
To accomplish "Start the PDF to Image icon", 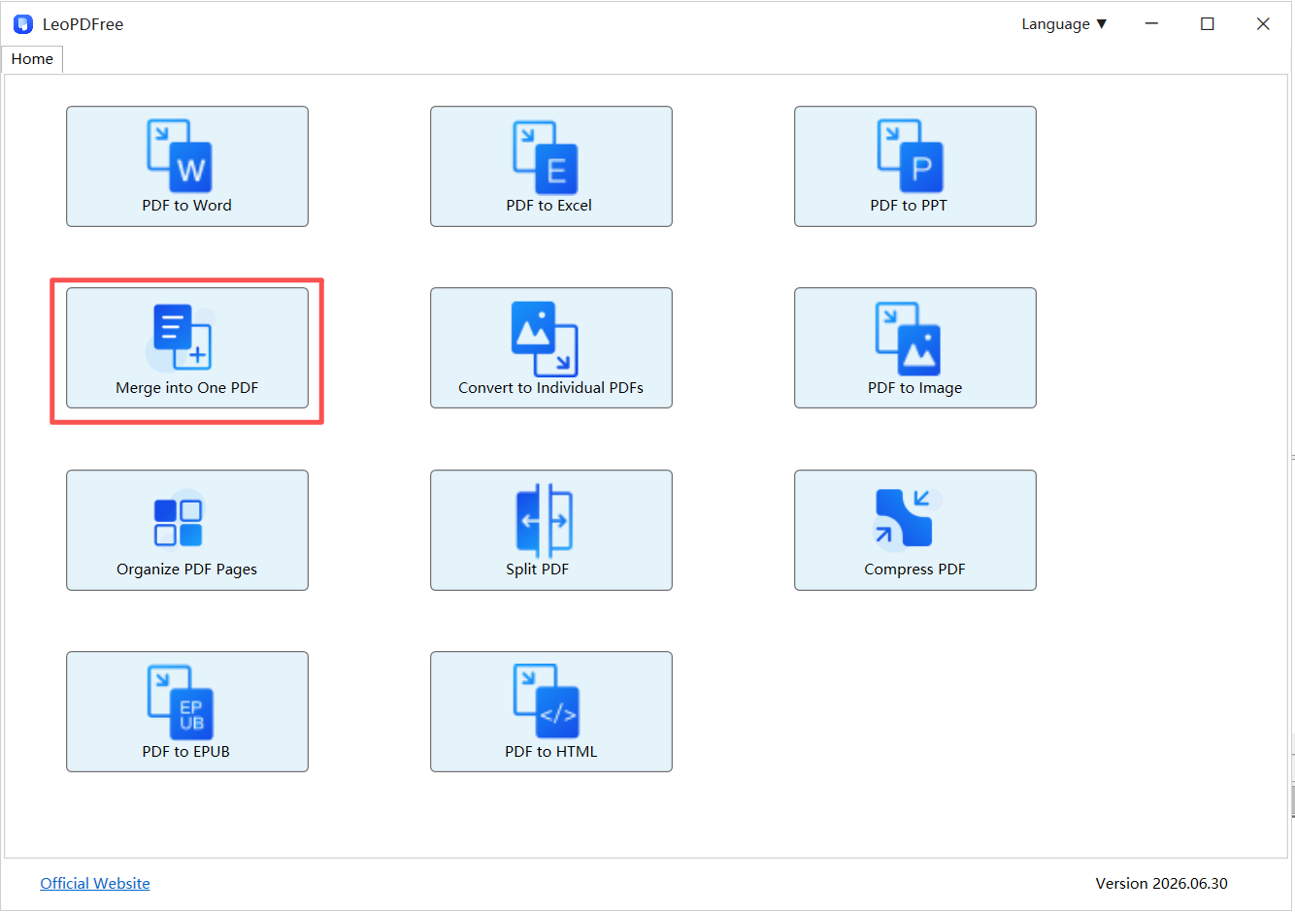I will (x=909, y=338).
